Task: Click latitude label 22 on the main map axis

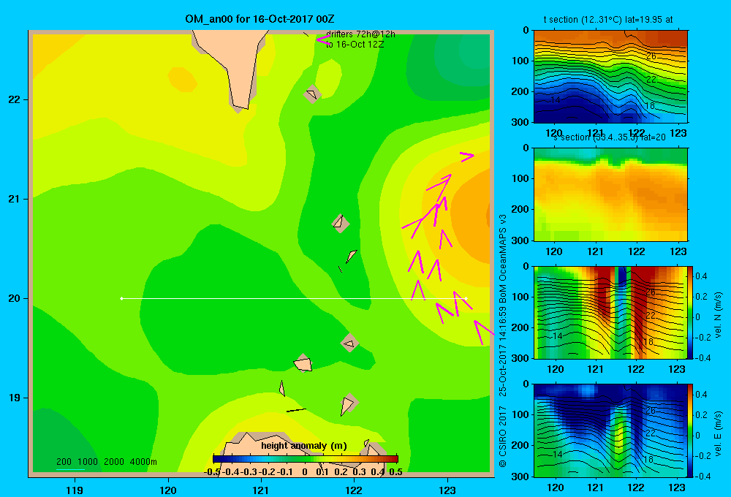Action: pyautogui.click(x=15, y=100)
